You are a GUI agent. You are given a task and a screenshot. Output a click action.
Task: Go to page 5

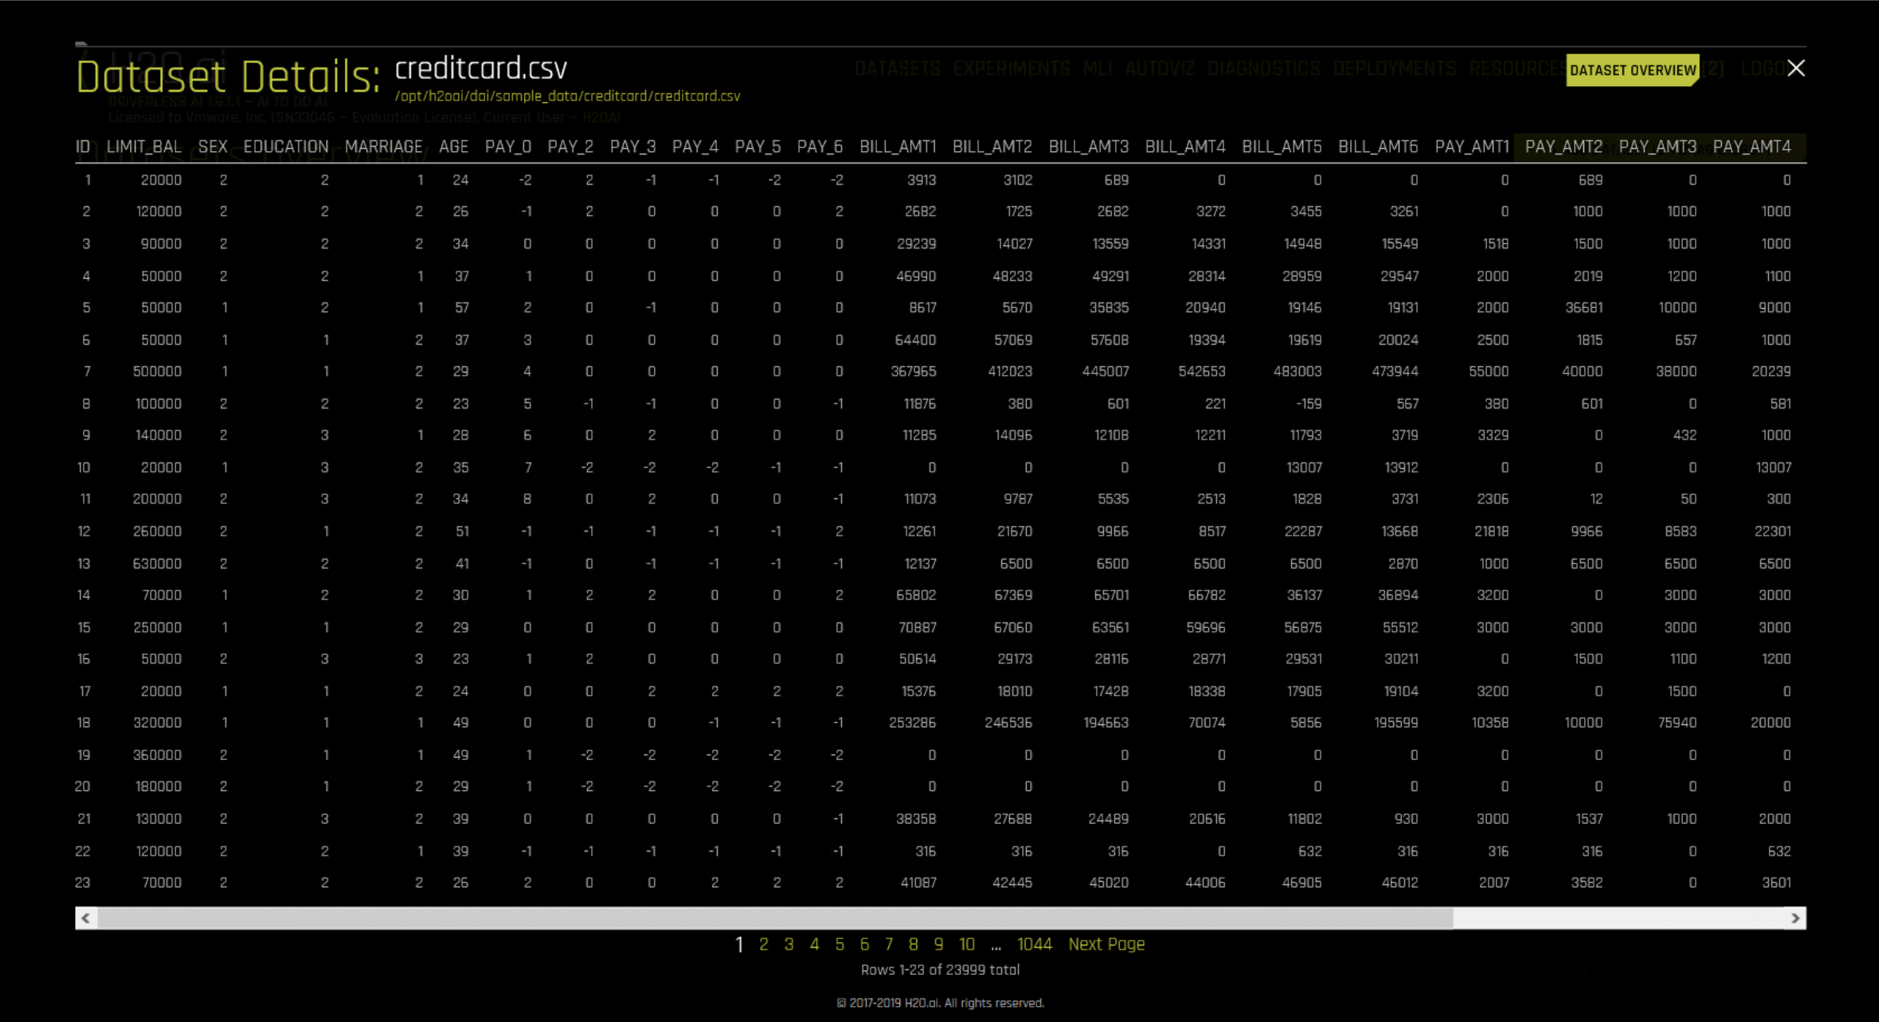(839, 944)
